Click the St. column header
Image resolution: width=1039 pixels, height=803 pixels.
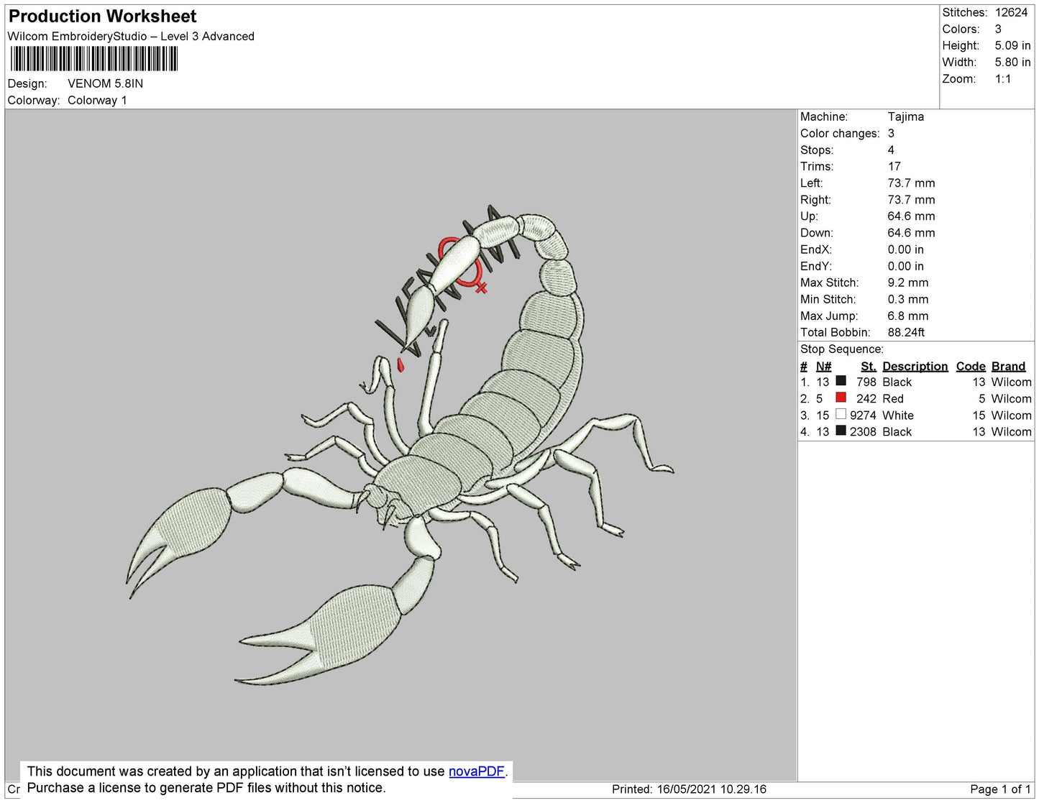(868, 366)
